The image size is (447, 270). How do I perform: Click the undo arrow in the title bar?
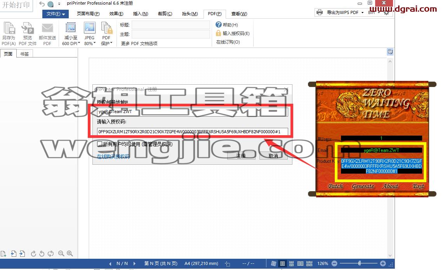point(42,4)
